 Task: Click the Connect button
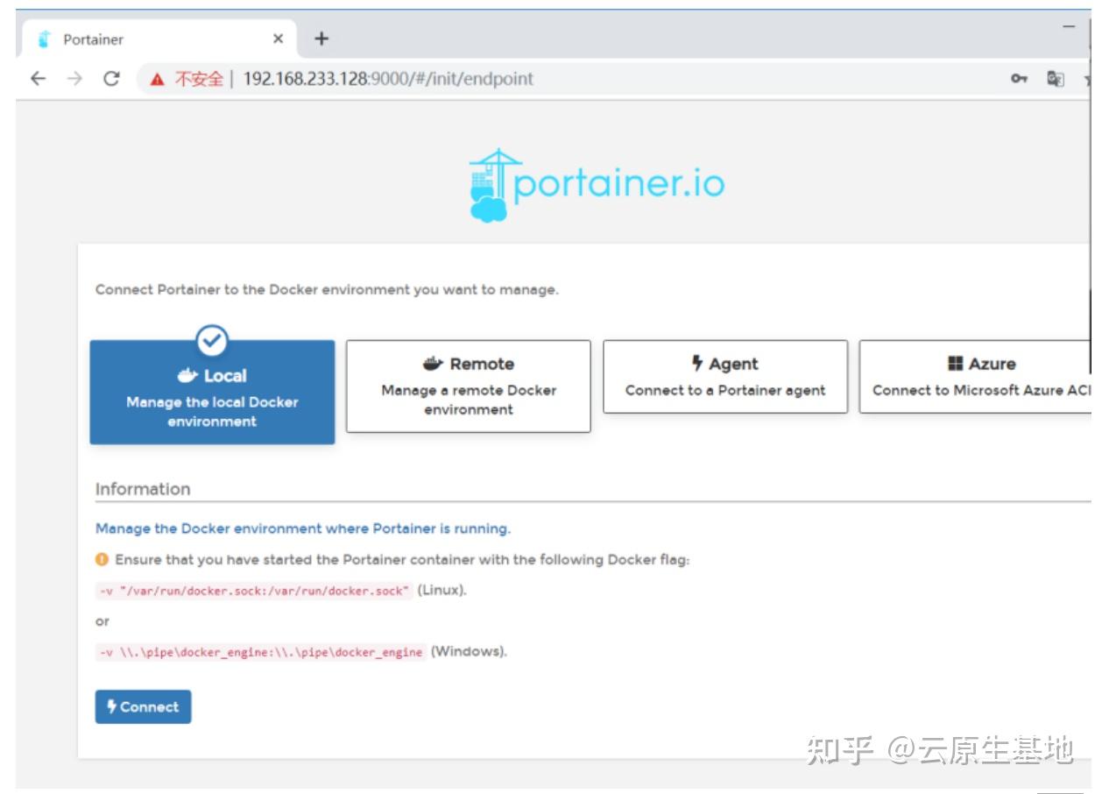click(x=143, y=707)
